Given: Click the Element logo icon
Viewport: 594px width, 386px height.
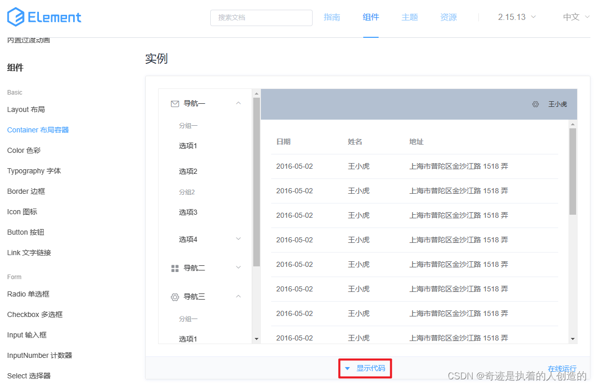Looking at the screenshot, I should [15, 17].
